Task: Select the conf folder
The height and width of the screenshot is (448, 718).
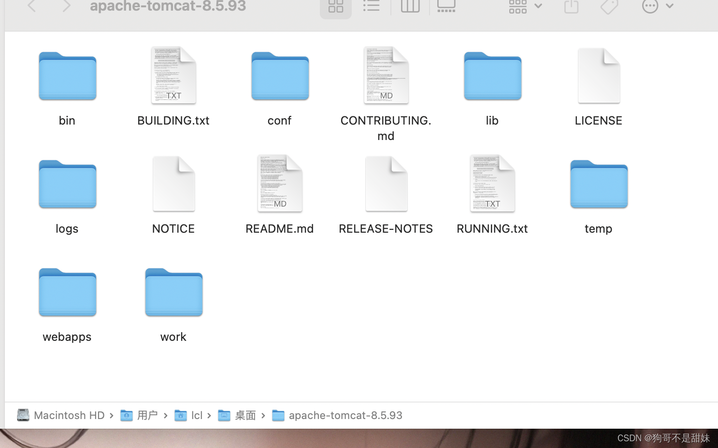Action: 280,76
